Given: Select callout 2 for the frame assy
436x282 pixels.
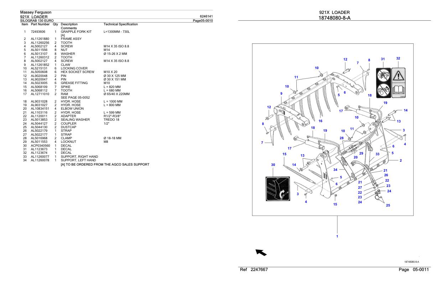Looking at the screenshot, I should click(400, 160).
